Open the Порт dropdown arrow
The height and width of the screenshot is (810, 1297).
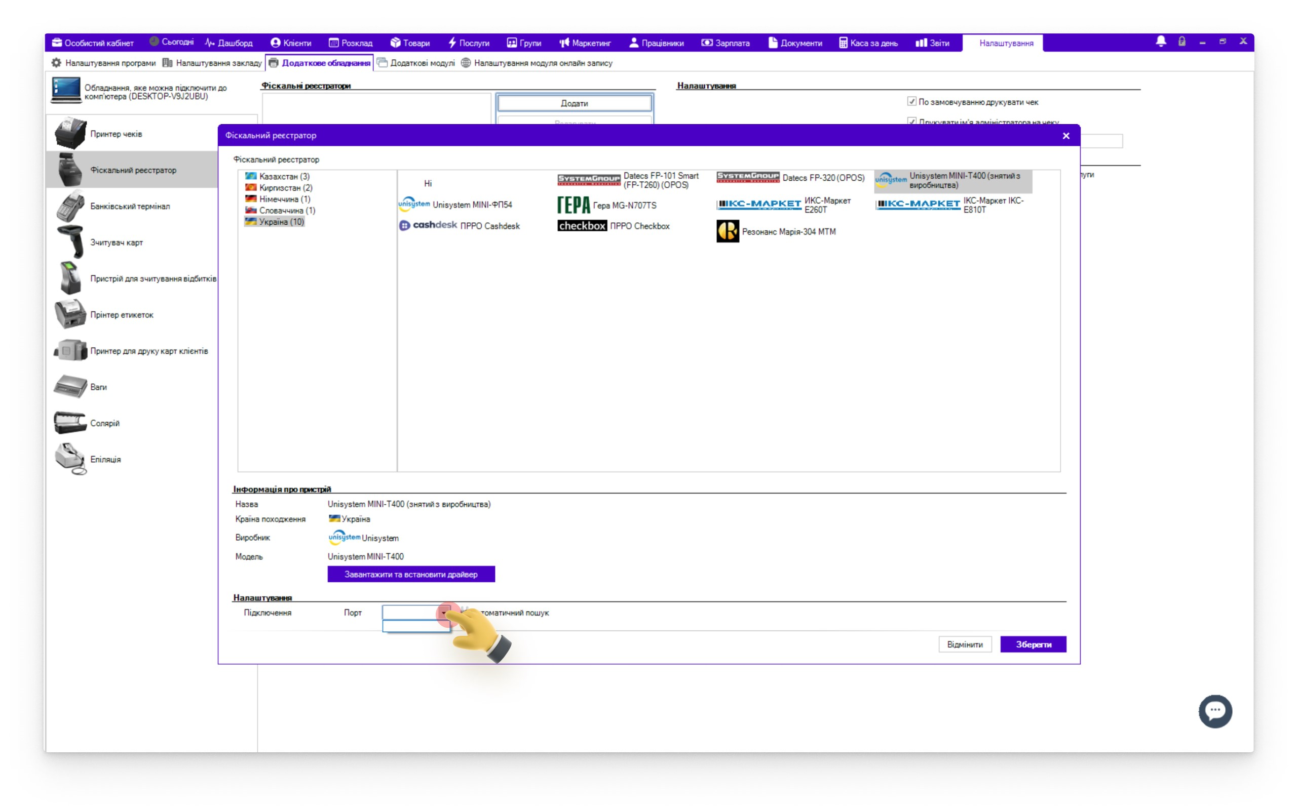[444, 613]
